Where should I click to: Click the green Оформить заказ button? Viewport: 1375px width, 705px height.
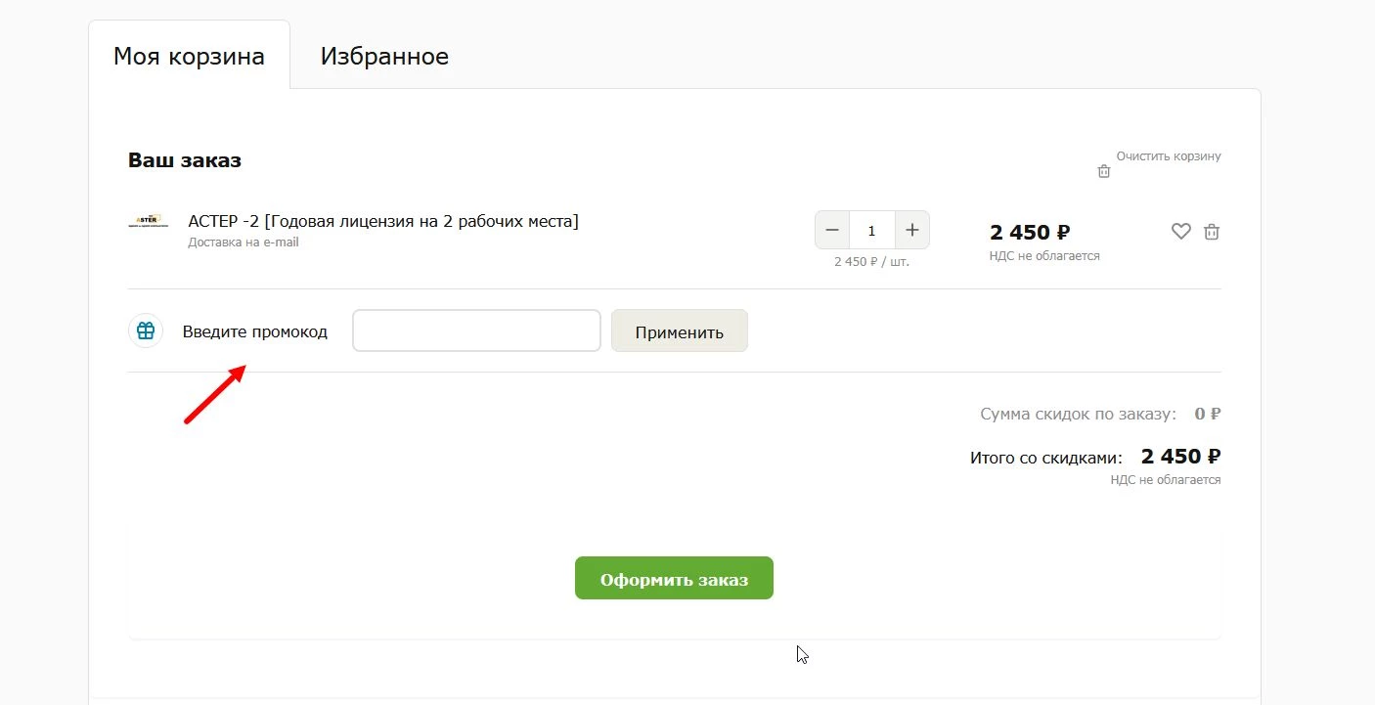[x=674, y=579]
